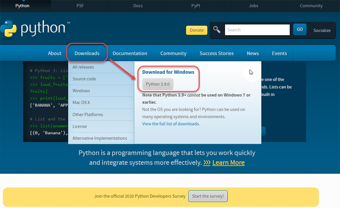Image resolution: width=340 pixels, height=208 pixels.
Task: Click the '# List and the' code comment
Action: pos(47,119)
